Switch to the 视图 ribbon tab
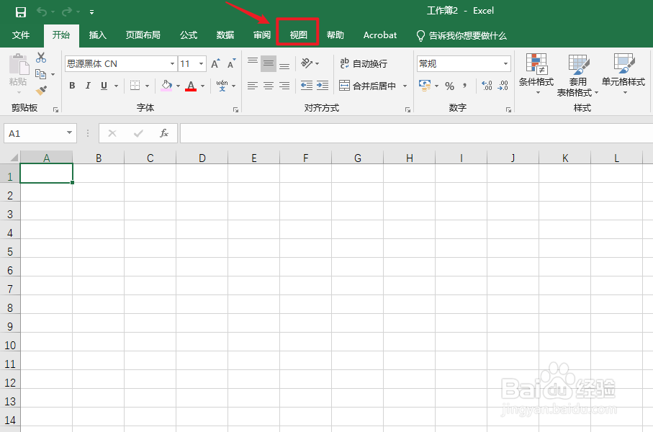Image resolution: width=653 pixels, height=432 pixels. coord(297,35)
